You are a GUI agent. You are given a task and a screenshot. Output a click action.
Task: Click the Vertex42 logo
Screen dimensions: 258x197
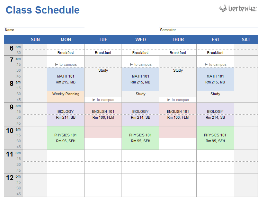[x=238, y=9]
